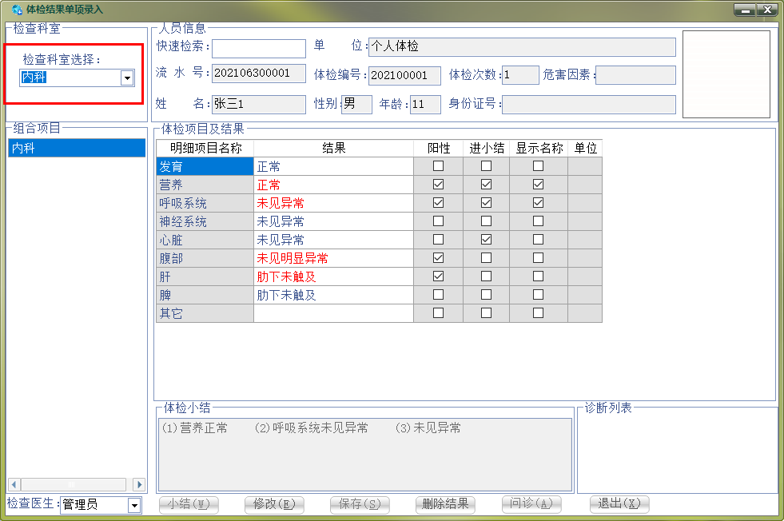Open the 检查医生 dropdown arrow
Screen dimensions: 784x521
coord(134,506)
